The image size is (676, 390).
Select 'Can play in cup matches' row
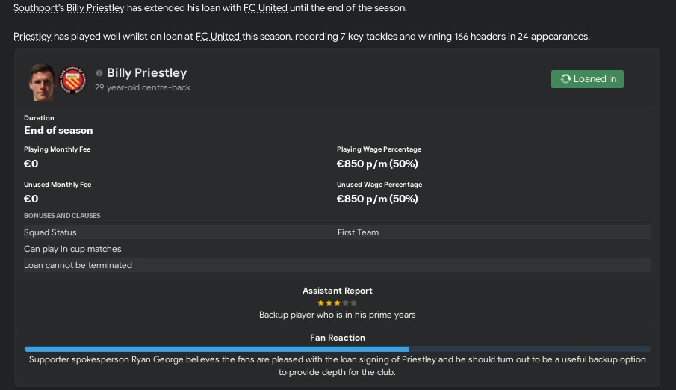[x=72, y=249]
